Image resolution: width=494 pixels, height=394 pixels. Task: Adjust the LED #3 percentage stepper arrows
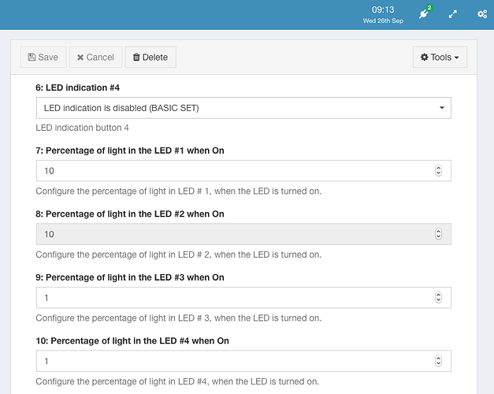pyautogui.click(x=438, y=298)
